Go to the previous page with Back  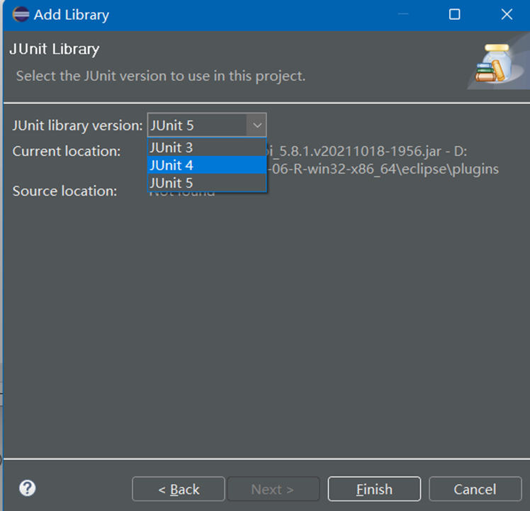[x=179, y=489]
